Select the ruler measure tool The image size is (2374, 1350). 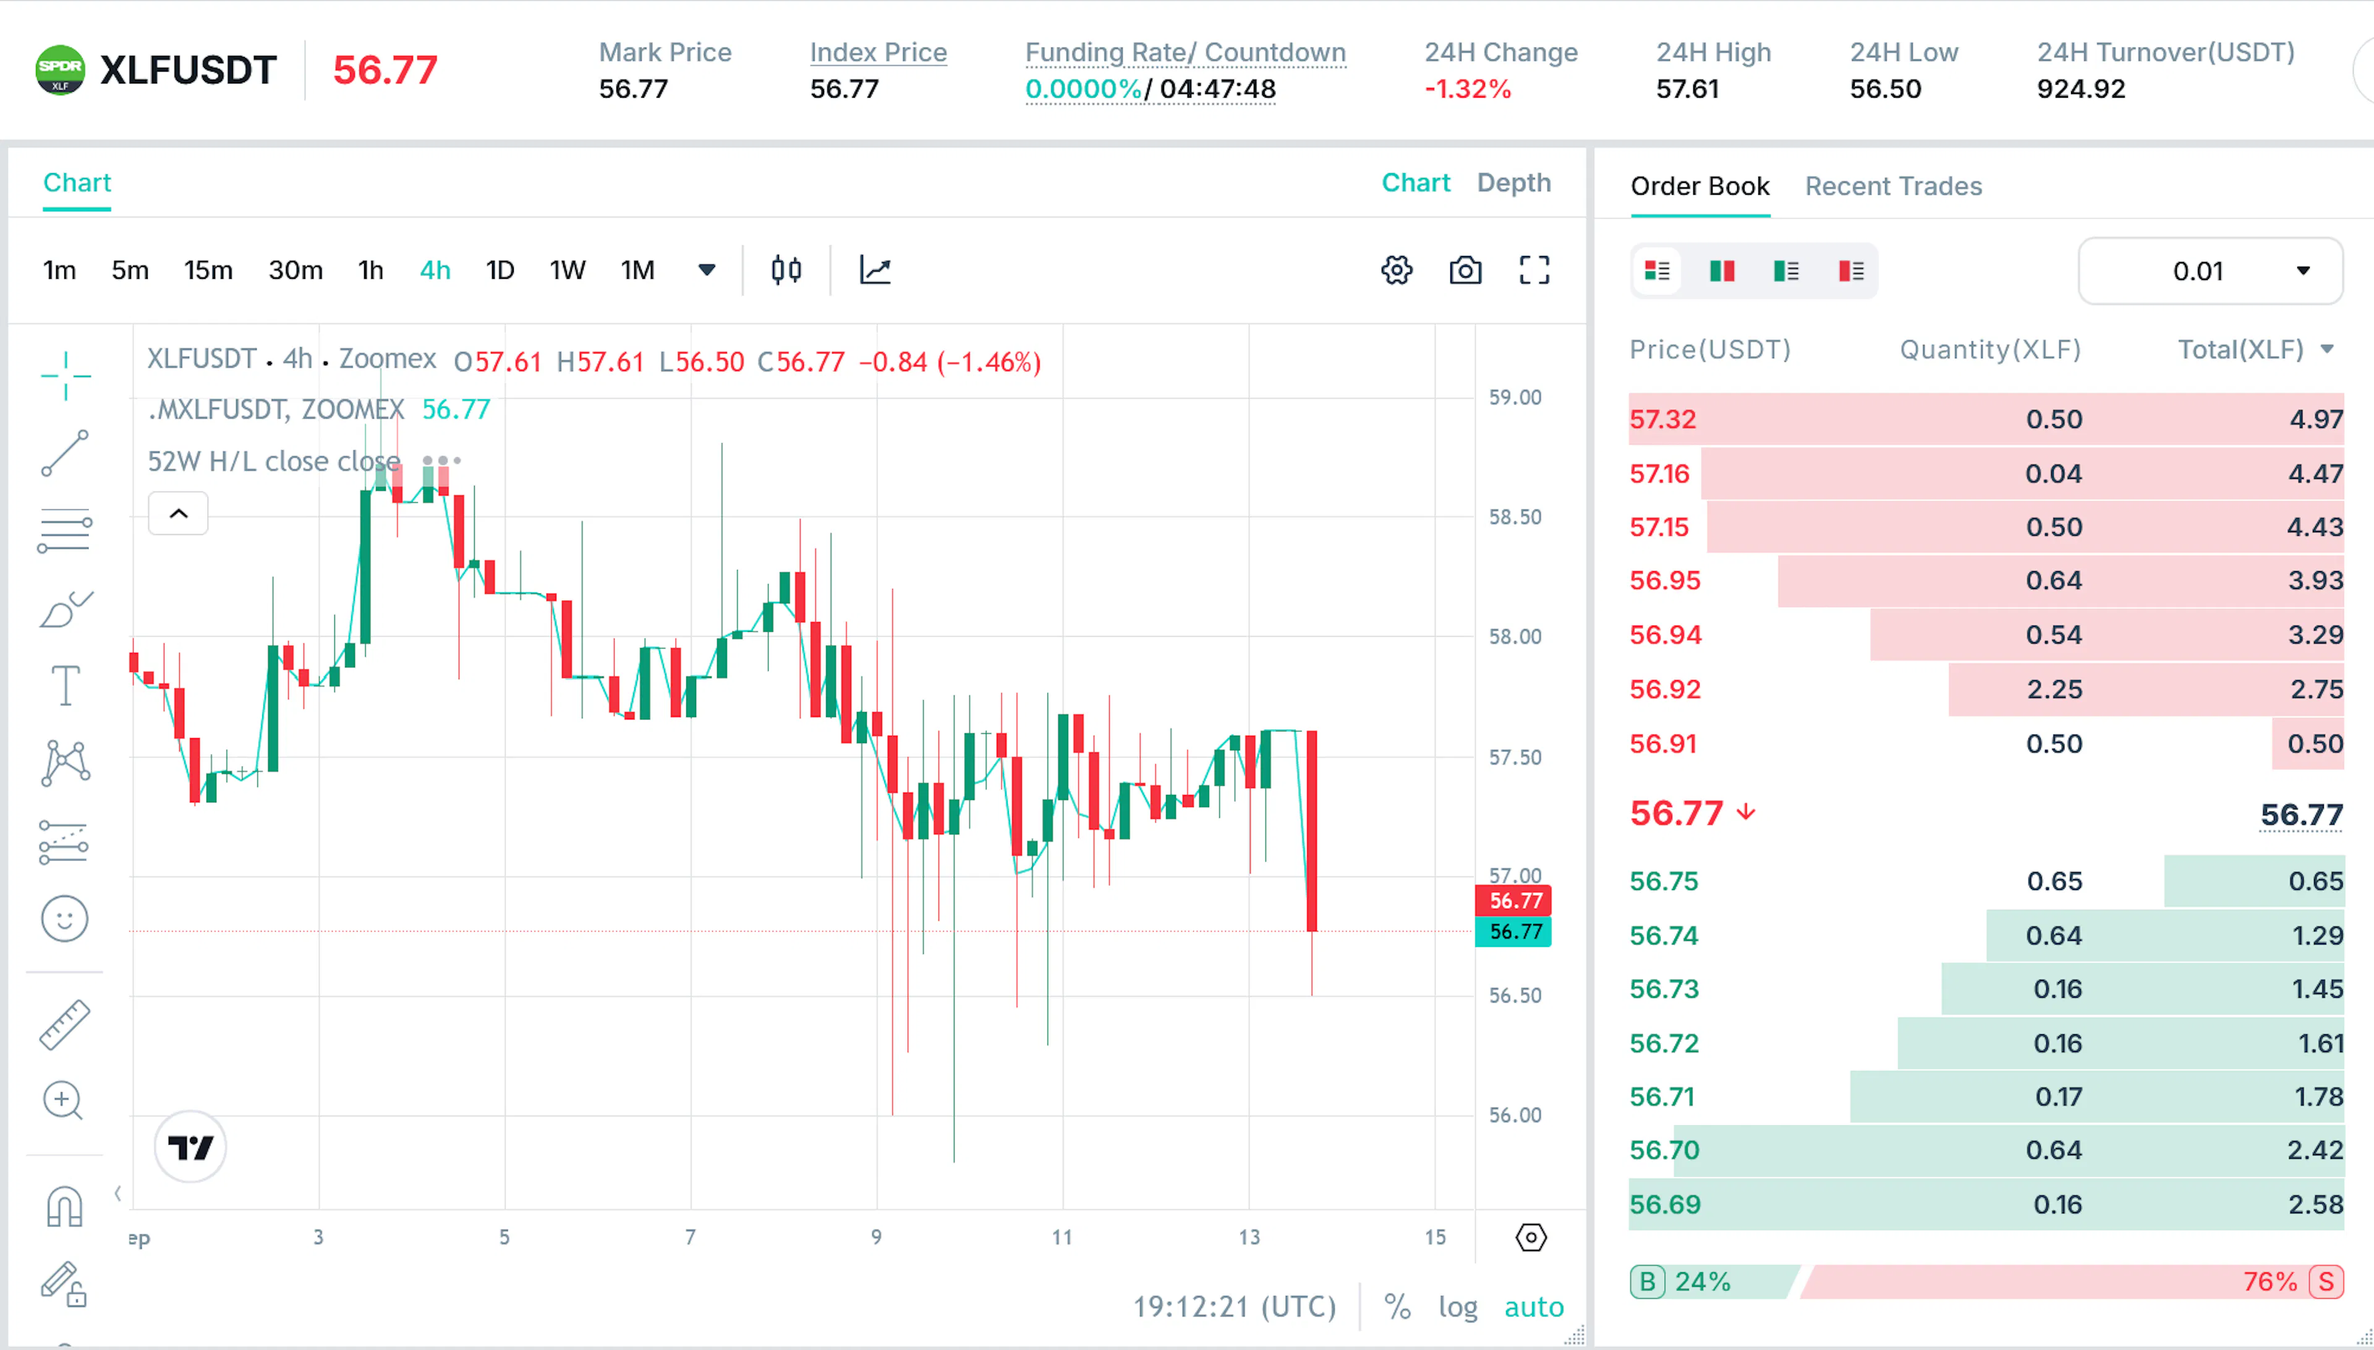(x=65, y=1025)
